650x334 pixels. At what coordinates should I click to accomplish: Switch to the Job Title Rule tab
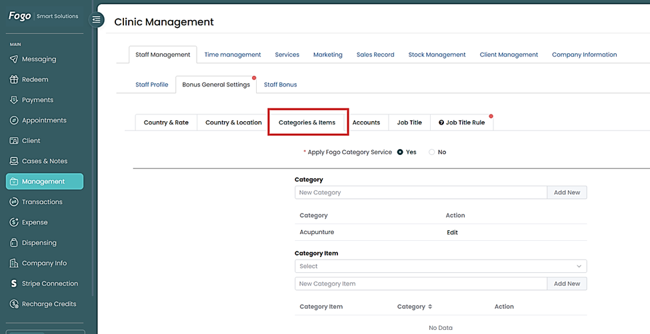[x=461, y=122]
